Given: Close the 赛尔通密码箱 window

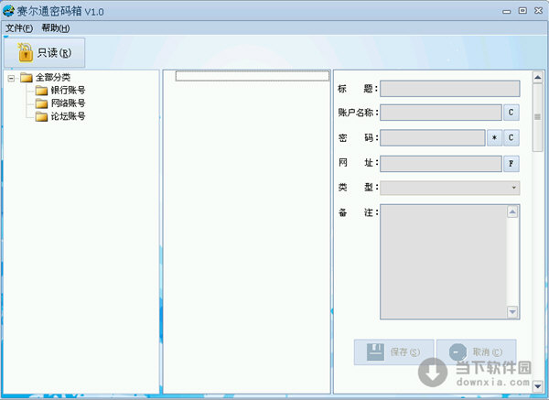Looking at the screenshot, I should (539, 11).
